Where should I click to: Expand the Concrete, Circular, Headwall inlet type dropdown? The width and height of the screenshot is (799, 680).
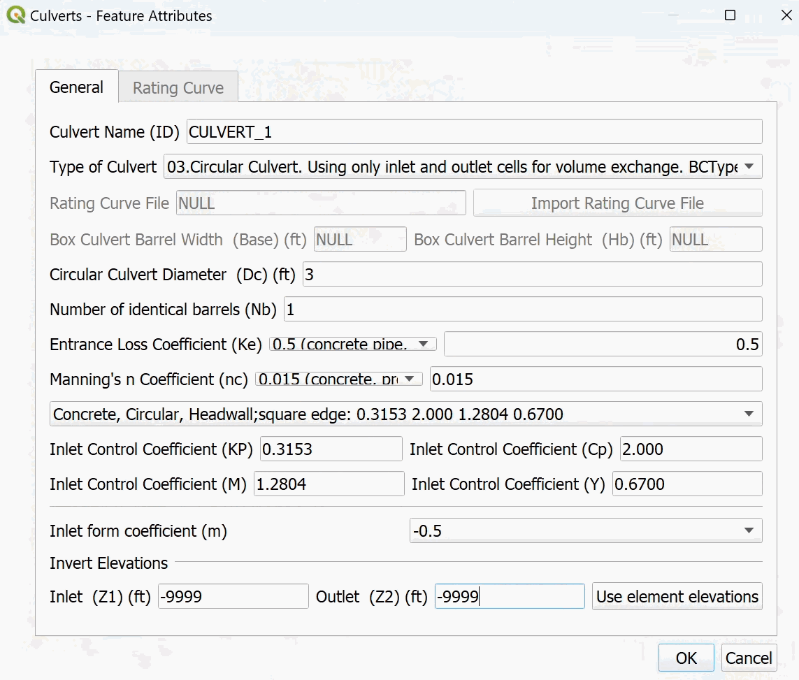pos(405,414)
